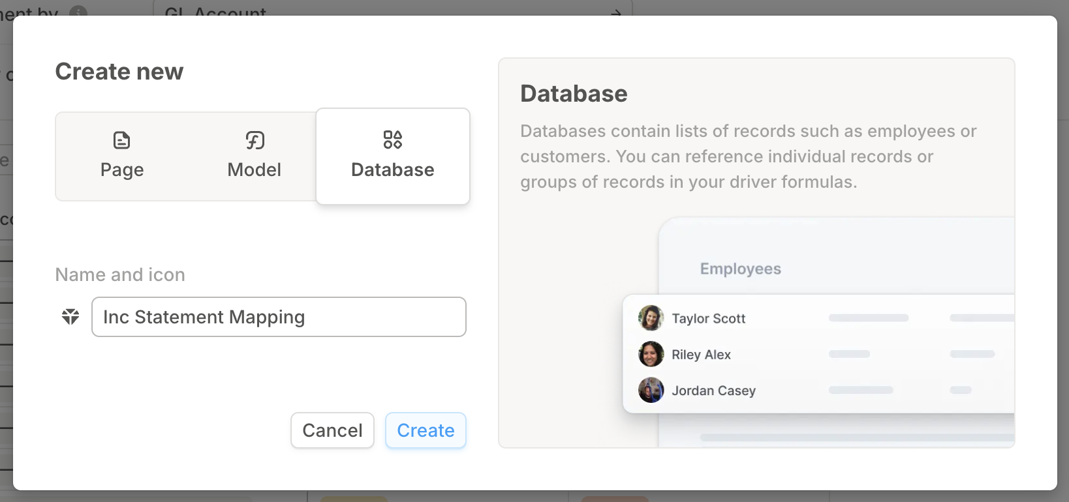Click the Database heading in the description panel
This screenshot has height=502, width=1069.
(574, 93)
